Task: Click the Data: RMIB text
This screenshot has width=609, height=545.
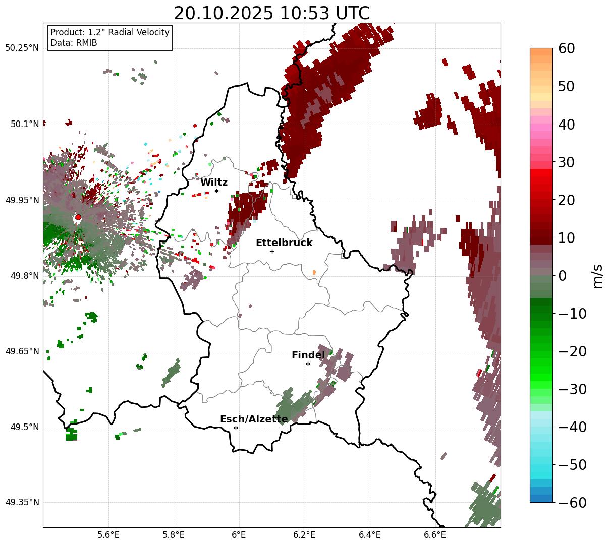Action: click(74, 43)
